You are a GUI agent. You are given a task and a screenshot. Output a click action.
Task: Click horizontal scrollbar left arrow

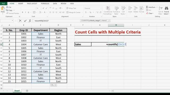(x=113, y=91)
